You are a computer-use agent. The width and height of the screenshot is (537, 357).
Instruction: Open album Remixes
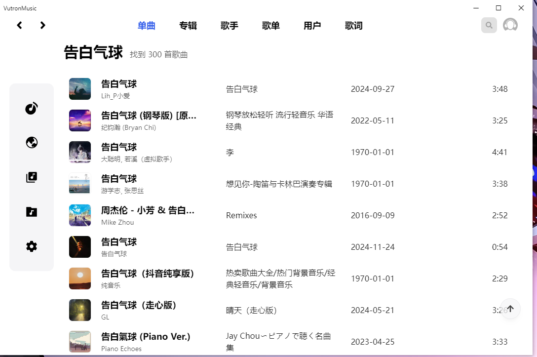coord(241,215)
